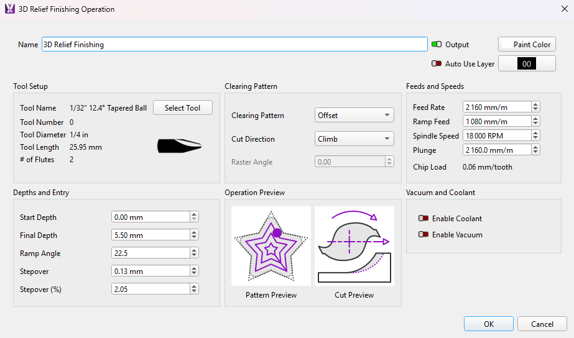Toggle the Output switch
574x338 pixels.
437,44
